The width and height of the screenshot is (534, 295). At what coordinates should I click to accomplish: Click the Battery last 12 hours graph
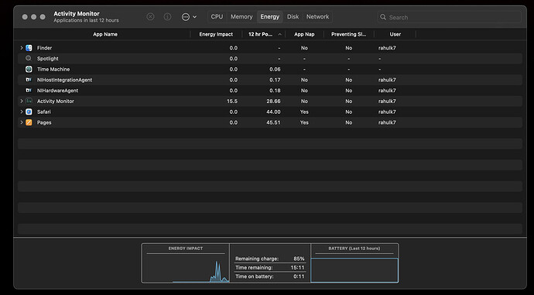click(x=354, y=270)
